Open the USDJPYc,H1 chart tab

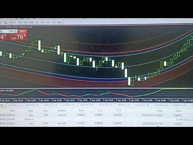click(69, 105)
